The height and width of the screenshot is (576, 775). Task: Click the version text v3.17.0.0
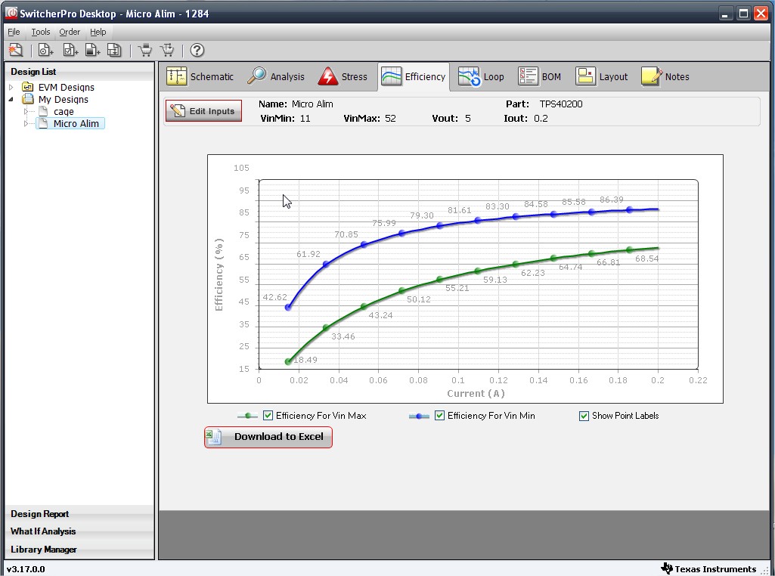(x=26, y=569)
